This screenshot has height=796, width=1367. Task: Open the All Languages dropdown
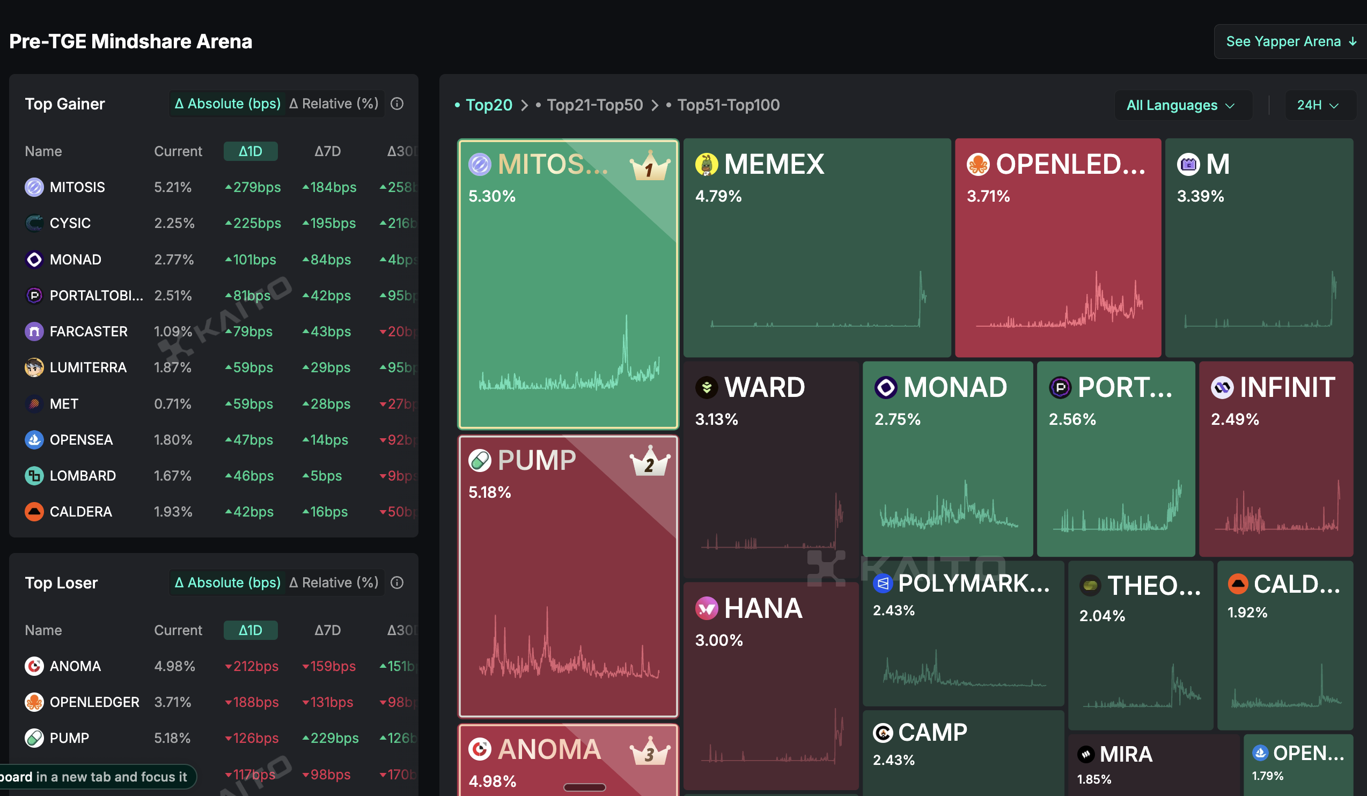[x=1182, y=105]
